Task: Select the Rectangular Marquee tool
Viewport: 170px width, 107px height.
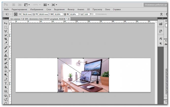Action: click(x=6, y=27)
